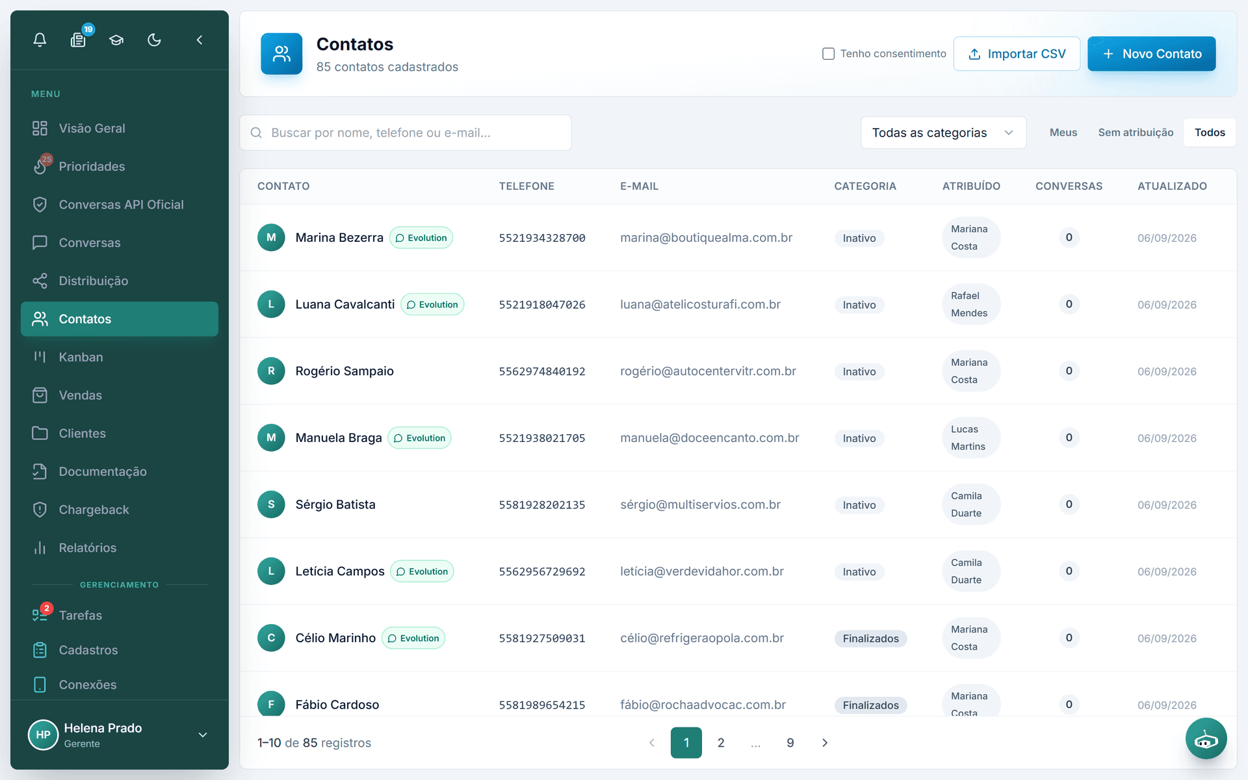1248x780 pixels.
Task: Check the Tenho consentimento checkbox
Action: [828, 54]
